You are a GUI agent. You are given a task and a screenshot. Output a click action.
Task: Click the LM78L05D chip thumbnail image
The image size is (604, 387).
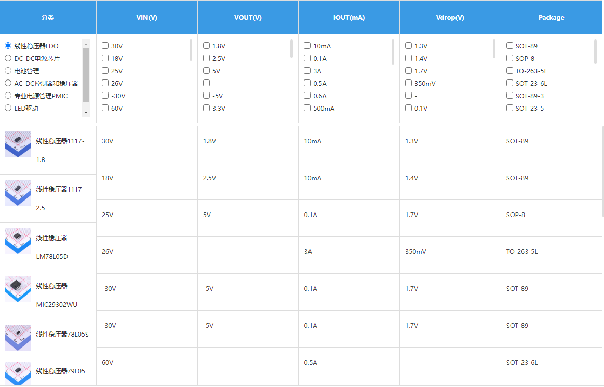pyautogui.click(x=18, y=241)
